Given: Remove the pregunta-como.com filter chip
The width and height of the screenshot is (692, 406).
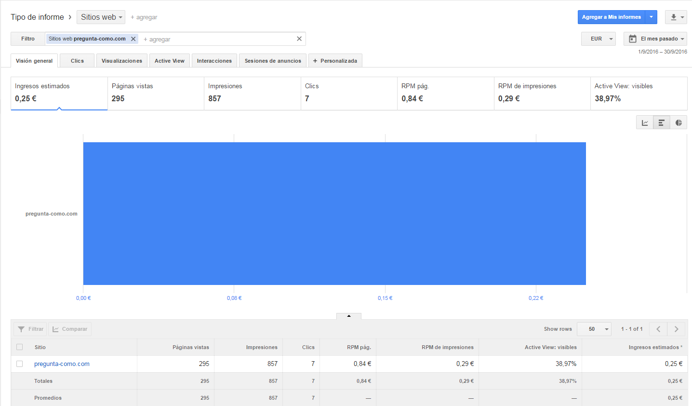Looking at the screenshot, I should coord(133,39).
